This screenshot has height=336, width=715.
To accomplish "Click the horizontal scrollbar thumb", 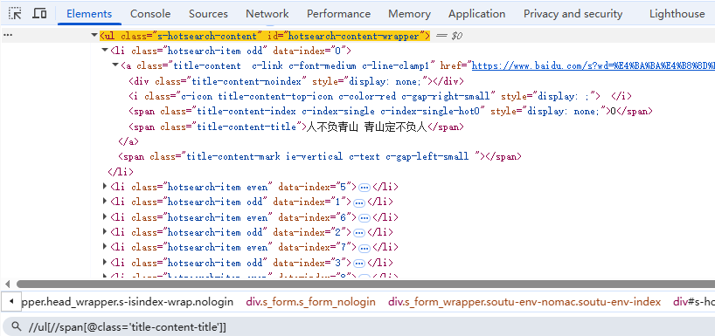I will click(x=364, y=285).
